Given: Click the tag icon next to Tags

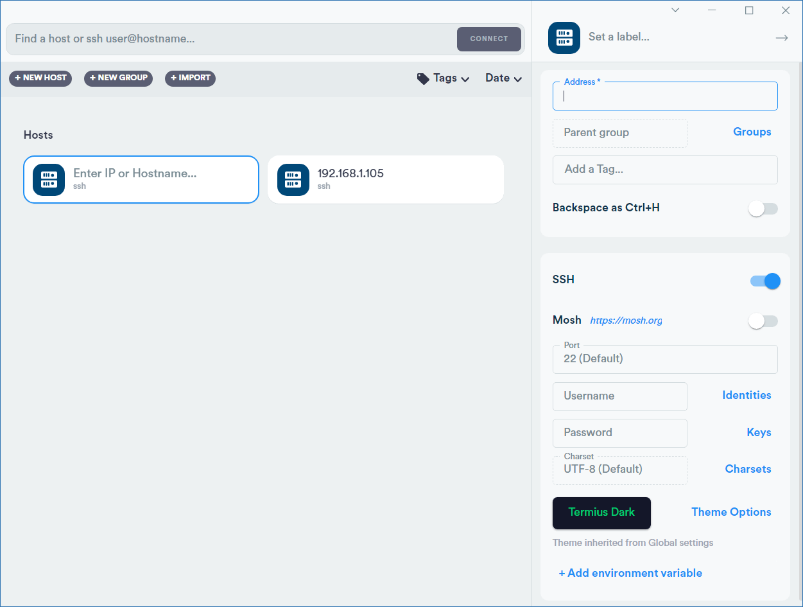Looking at the screenshot, I should point(423,78).
